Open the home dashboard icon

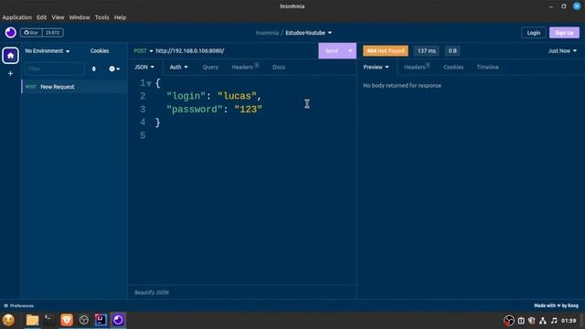point(10,56)
